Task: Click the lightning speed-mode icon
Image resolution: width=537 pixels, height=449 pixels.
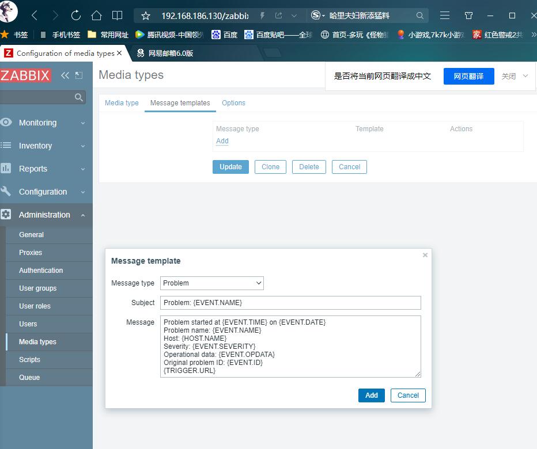Action: coord(262,16)
